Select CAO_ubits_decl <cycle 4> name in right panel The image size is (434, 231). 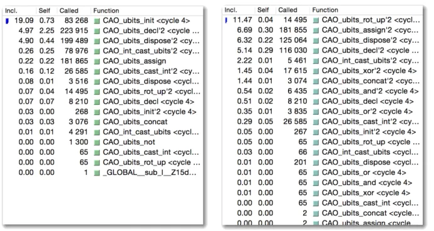pos(368,102)
